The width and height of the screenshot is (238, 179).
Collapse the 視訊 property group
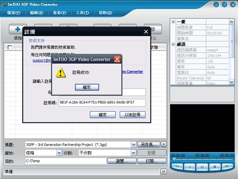click(173, 44)
